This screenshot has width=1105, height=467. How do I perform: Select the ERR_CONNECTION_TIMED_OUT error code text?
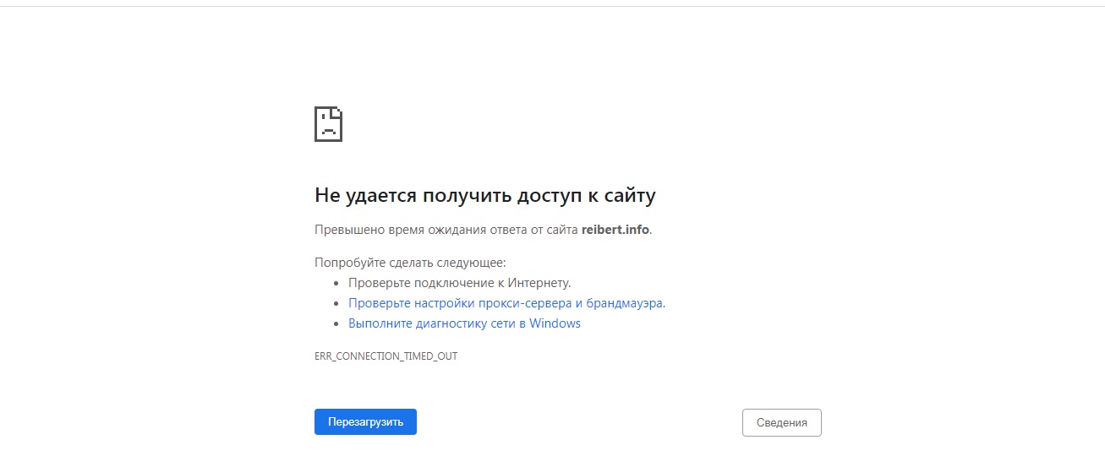coord(386,356)
